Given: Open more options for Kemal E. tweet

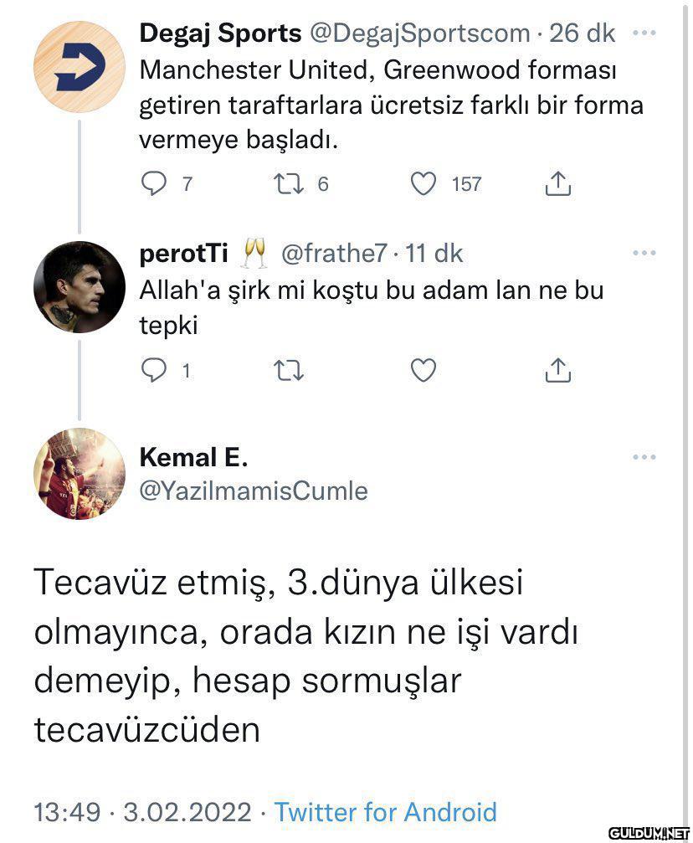Looking at the screenshot, I should [x=644, y=457].
